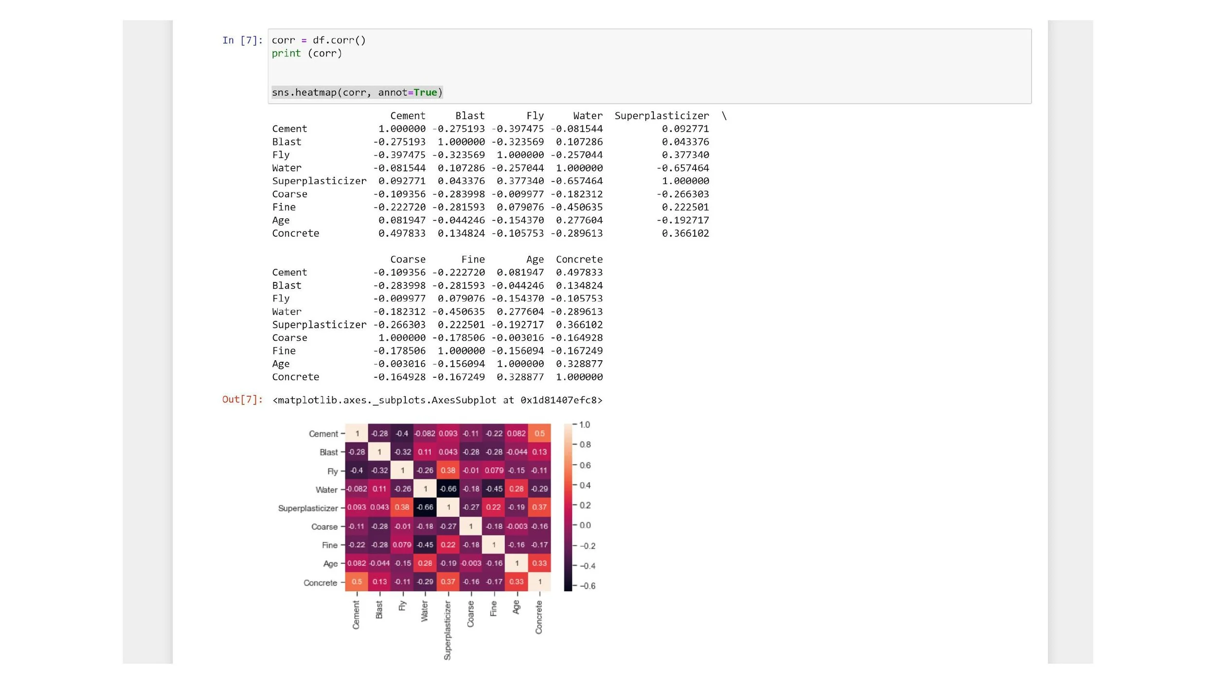Image resolution: width=1216 pixels, height=684 pixels.
Task: Click the Coarse column header in second printed table
Action: [x=407, y=259]
